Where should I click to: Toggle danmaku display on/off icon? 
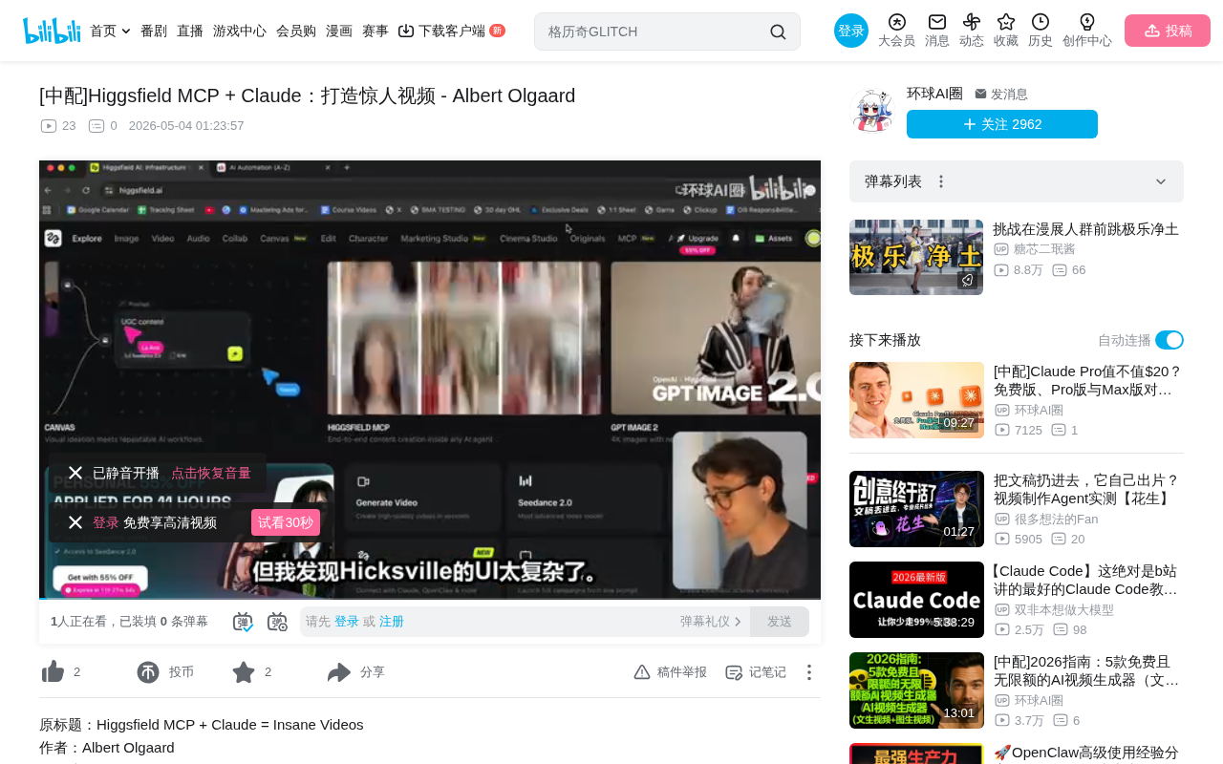(x=243, y=622)
